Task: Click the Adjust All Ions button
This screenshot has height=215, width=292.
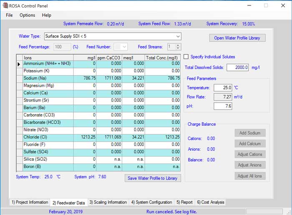Action: point(250,176)
